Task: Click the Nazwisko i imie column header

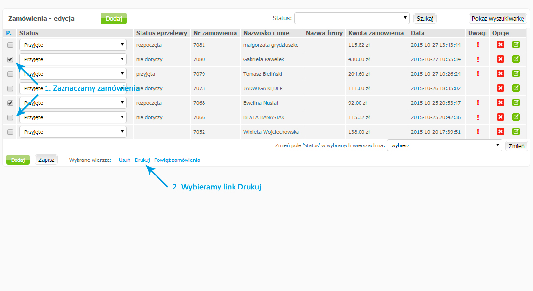Action: 266,33
